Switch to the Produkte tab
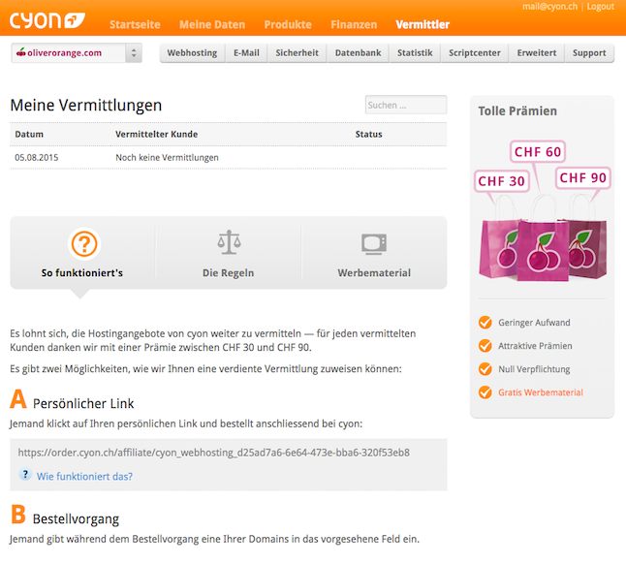Screen dimensions: 626x564 (x=288, y=25)
